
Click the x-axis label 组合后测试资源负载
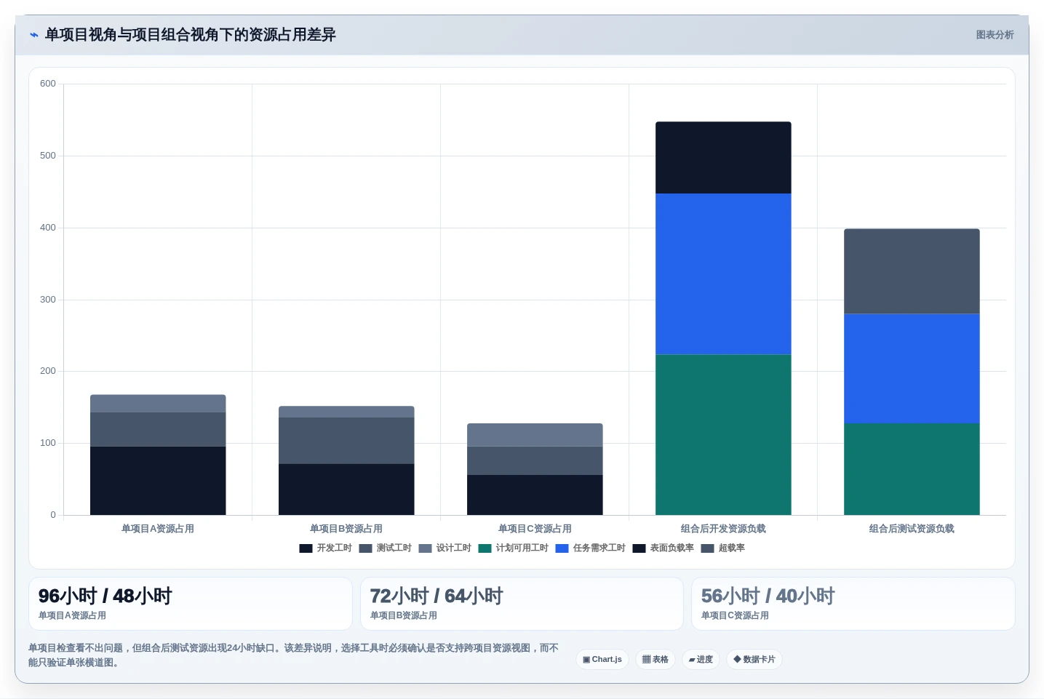[x=912, y=529]
